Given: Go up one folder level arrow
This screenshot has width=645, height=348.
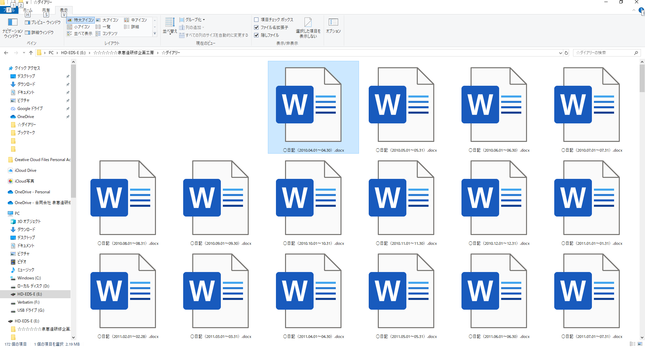Looking at the screenshot, I should [x=31, y=53].
